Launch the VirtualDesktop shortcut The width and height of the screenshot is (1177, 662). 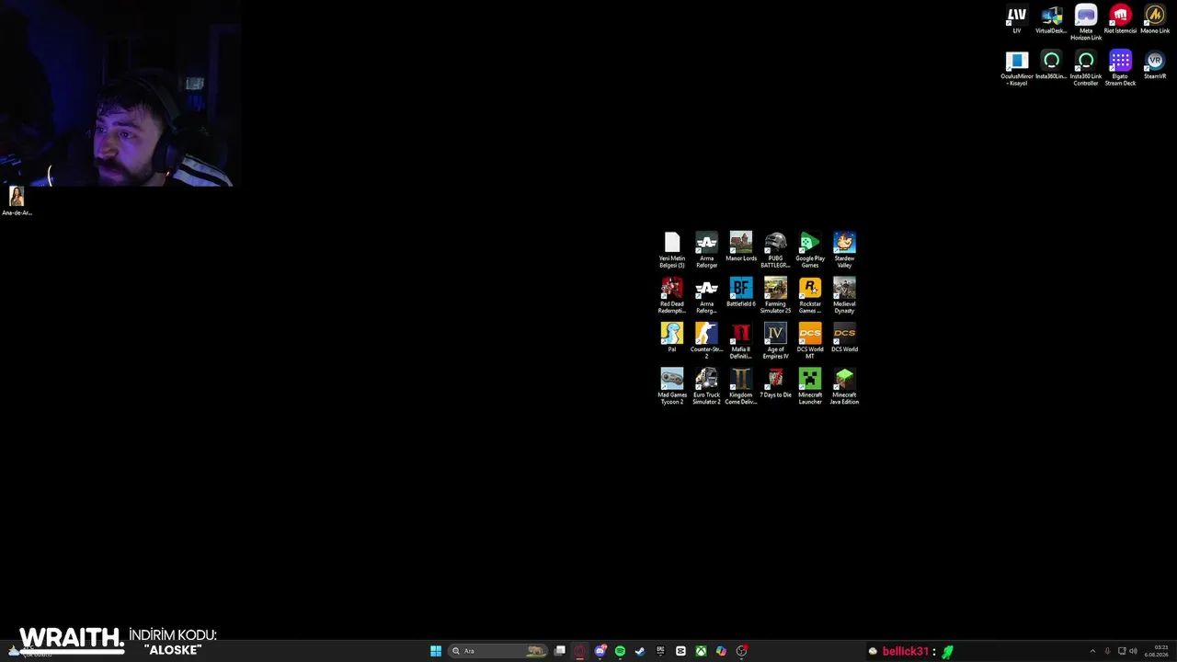click(1051, 19)
